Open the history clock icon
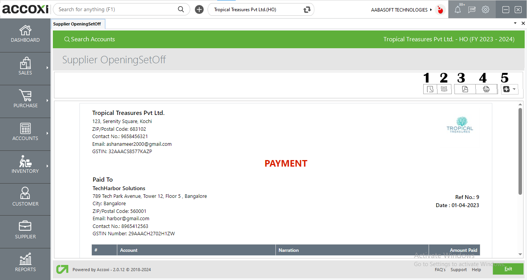This screenshot has width=527, height=280. coord(430,89)
